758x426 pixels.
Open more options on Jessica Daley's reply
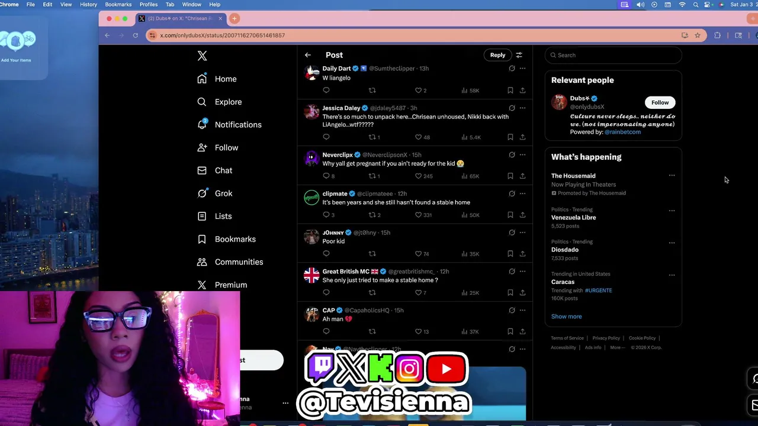522,108
